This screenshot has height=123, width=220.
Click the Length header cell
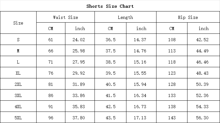tap(125, 17)
